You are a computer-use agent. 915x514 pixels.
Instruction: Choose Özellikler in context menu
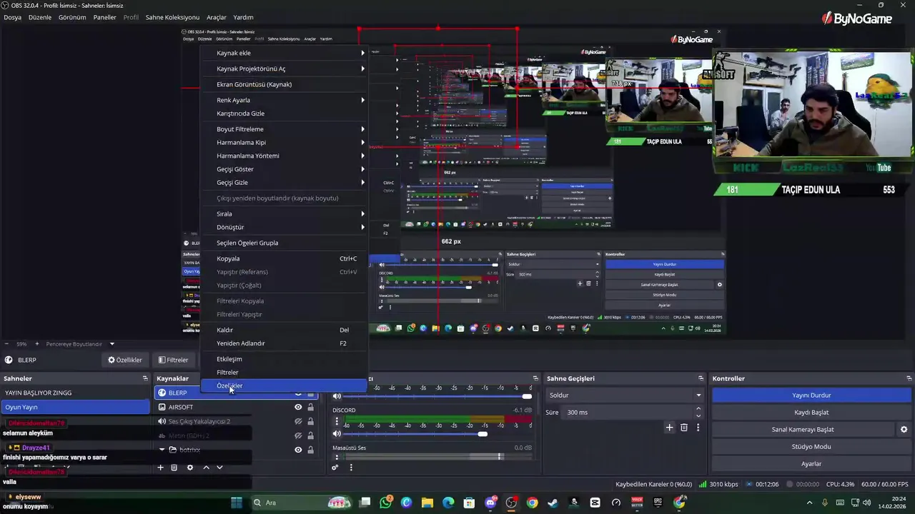[285, 385]
